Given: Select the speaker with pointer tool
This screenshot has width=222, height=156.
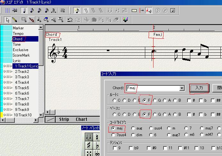Looking at the screenshot, I should click(x=53, y=19).
